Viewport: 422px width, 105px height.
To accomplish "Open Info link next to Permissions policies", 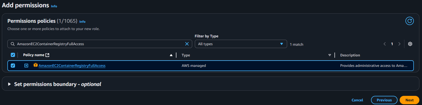I will pyautogui.click(x=82, y=22).
